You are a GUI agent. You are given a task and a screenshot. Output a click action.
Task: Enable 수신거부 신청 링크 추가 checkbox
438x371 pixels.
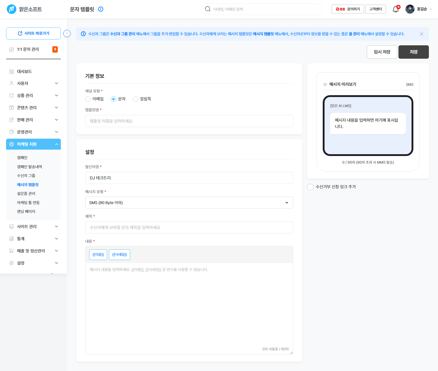(x=310, y=187)
